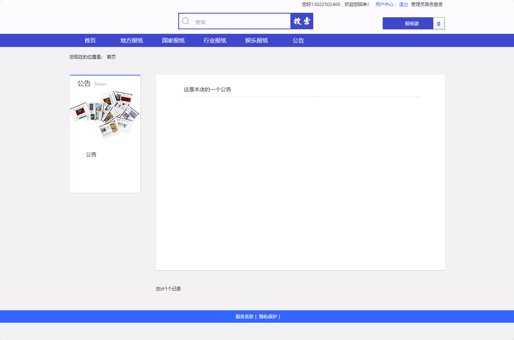Open announcement 这是本店的一个公告
The width and height of the screenshot is (514, 340).
[x=207, y=89]
